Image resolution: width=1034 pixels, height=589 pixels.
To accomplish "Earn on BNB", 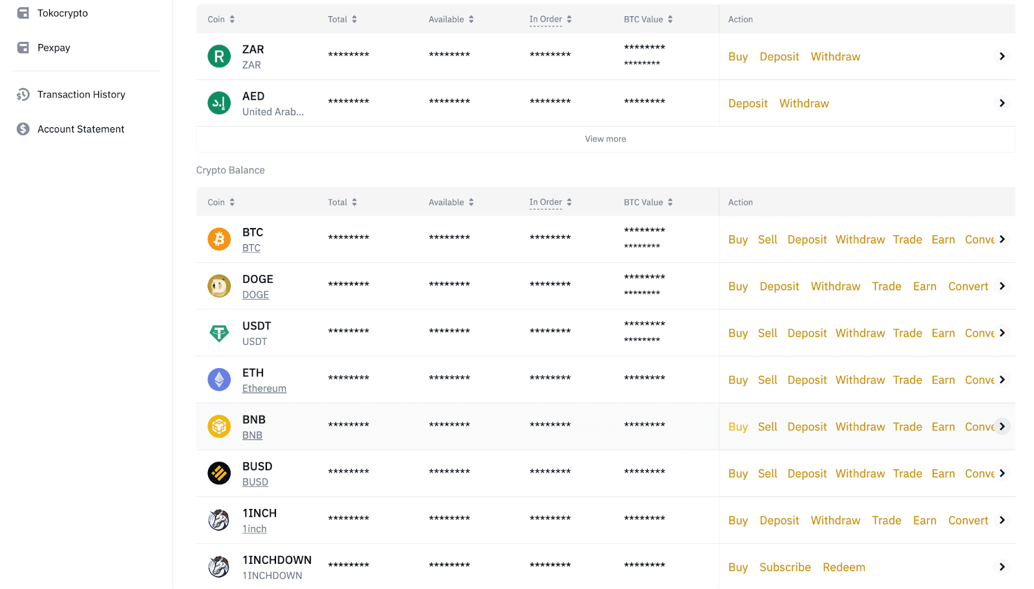I will pos(943,427).
